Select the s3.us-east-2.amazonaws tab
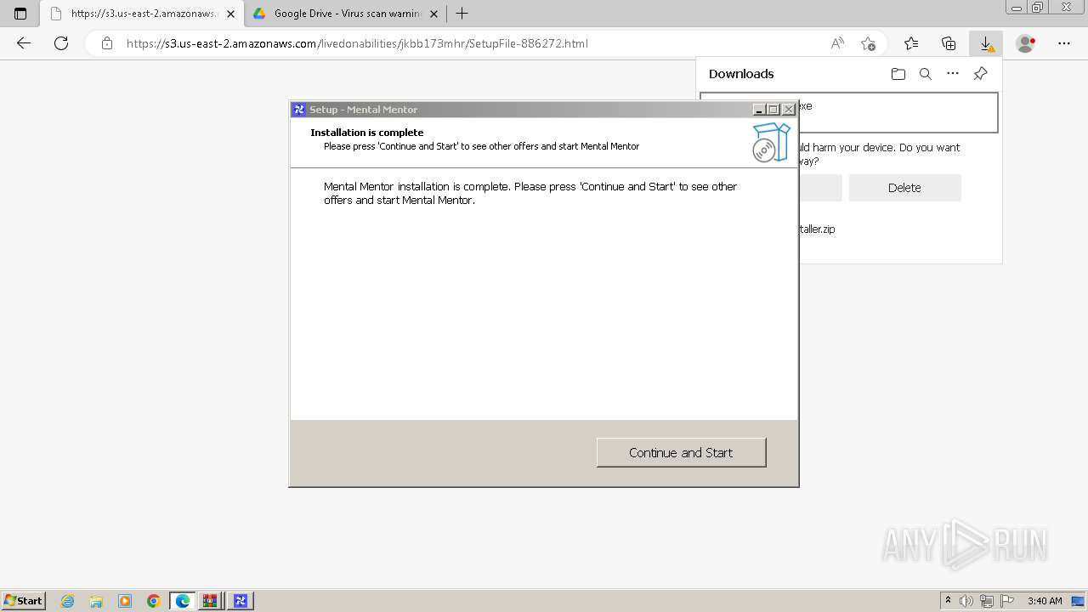 click(x=140, y=14)
